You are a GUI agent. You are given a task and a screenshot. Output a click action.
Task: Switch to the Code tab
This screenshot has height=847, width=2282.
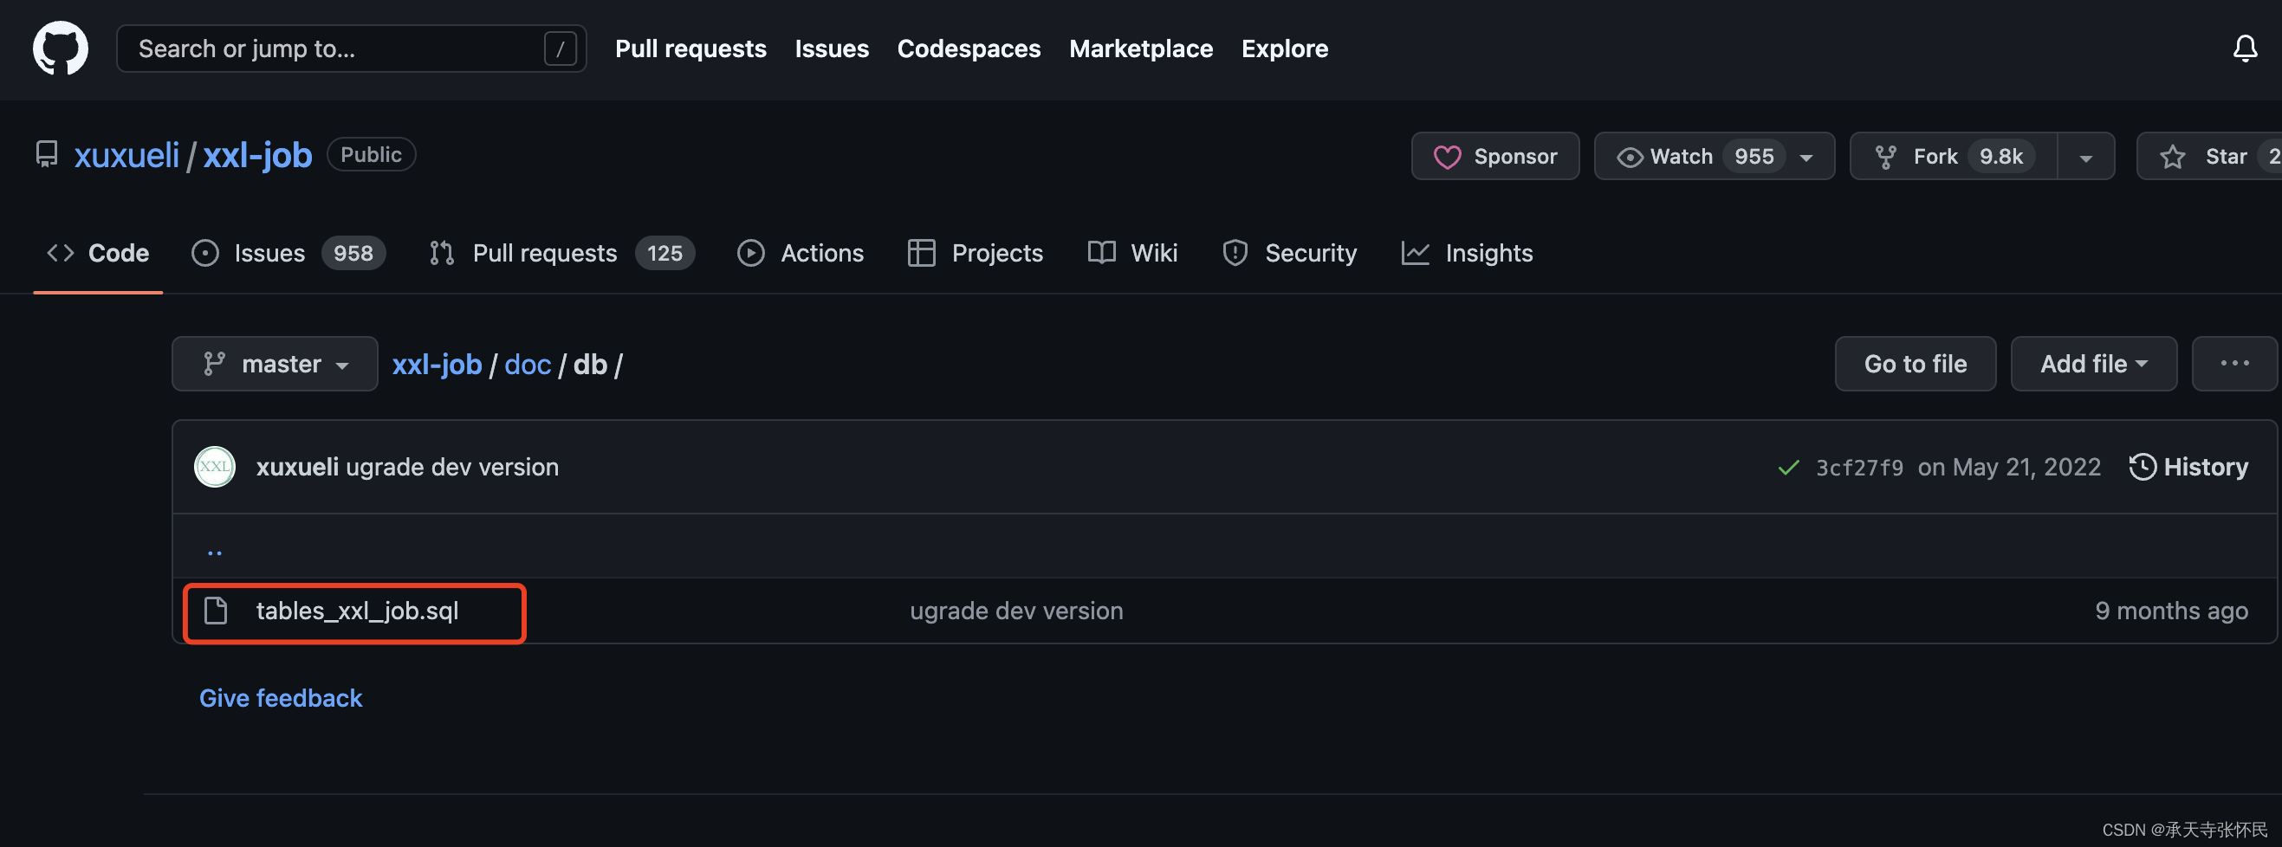pos(97,254)
